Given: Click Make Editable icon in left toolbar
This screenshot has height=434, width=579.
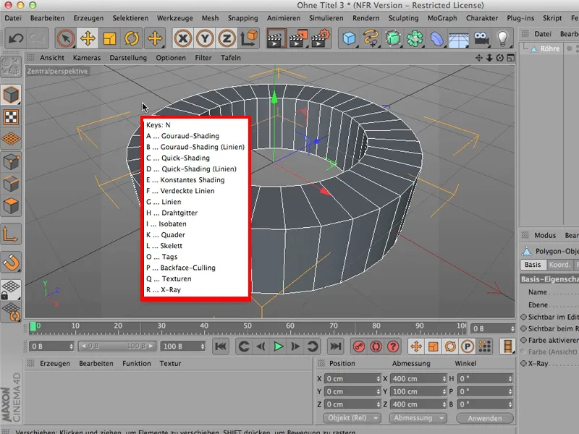Looking at the screenshot, I should click(x=11, y=67).
